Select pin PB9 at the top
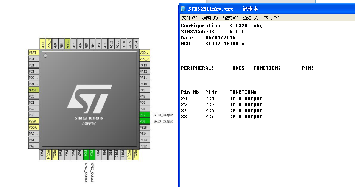 click(55, 44)
